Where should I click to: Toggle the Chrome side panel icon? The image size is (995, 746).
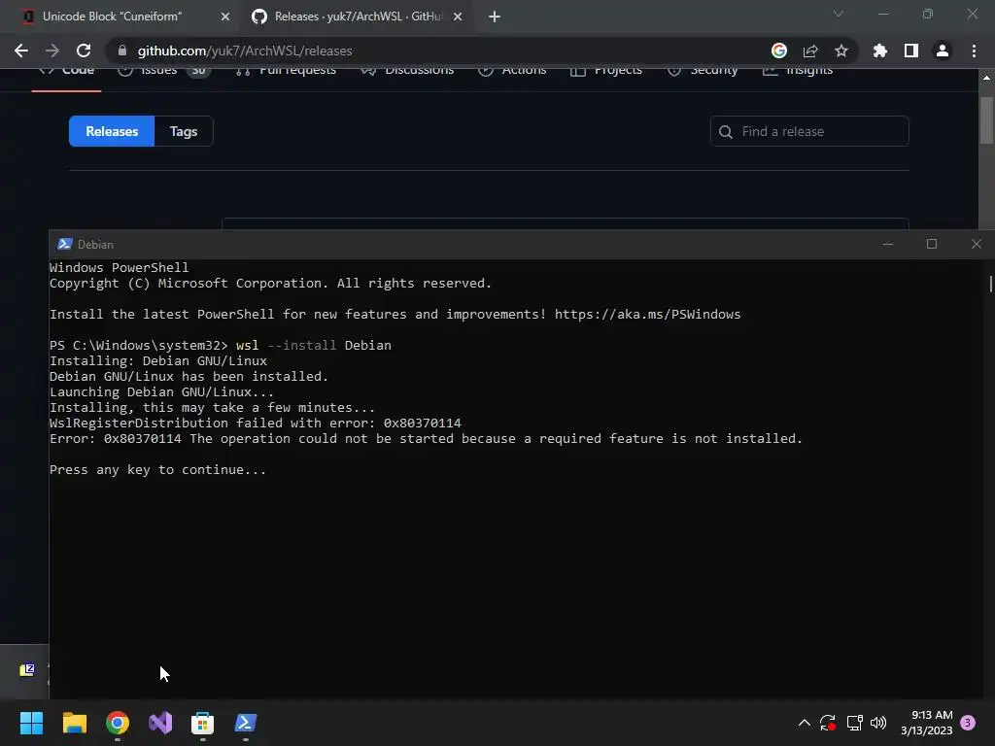point(911,51)
